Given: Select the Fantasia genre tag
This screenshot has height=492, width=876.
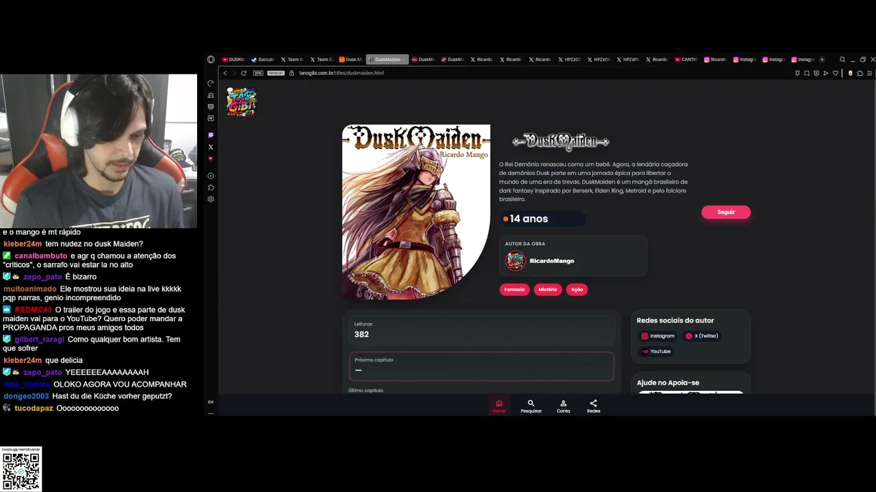Looking at the screenshot, I should point(514,290).
